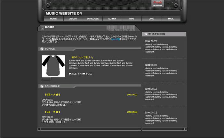Select SCHEDULE in the navigation bar
The height and width of the screenshot is (138, 224).
[92, 19]
